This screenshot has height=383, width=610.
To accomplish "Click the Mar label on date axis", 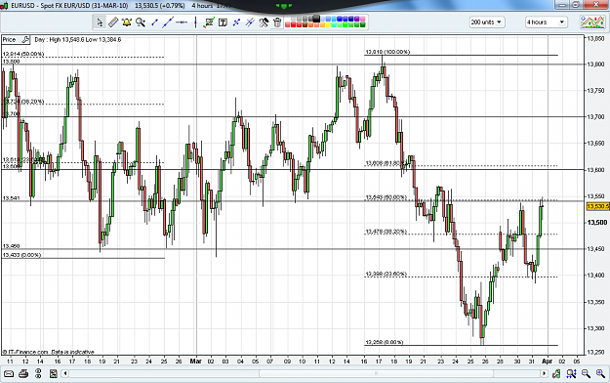I will tap(195, 362).
